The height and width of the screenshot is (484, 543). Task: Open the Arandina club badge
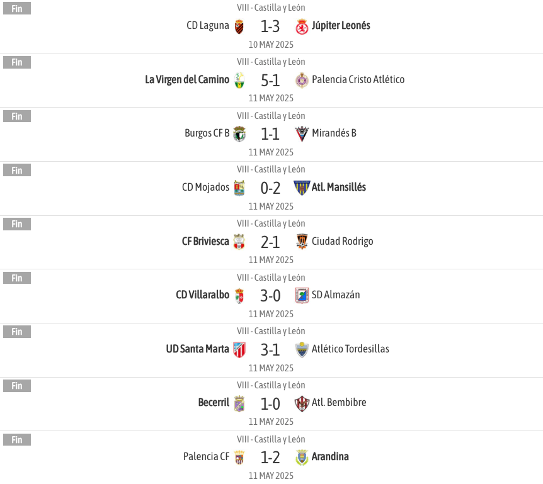coord(302,457)
